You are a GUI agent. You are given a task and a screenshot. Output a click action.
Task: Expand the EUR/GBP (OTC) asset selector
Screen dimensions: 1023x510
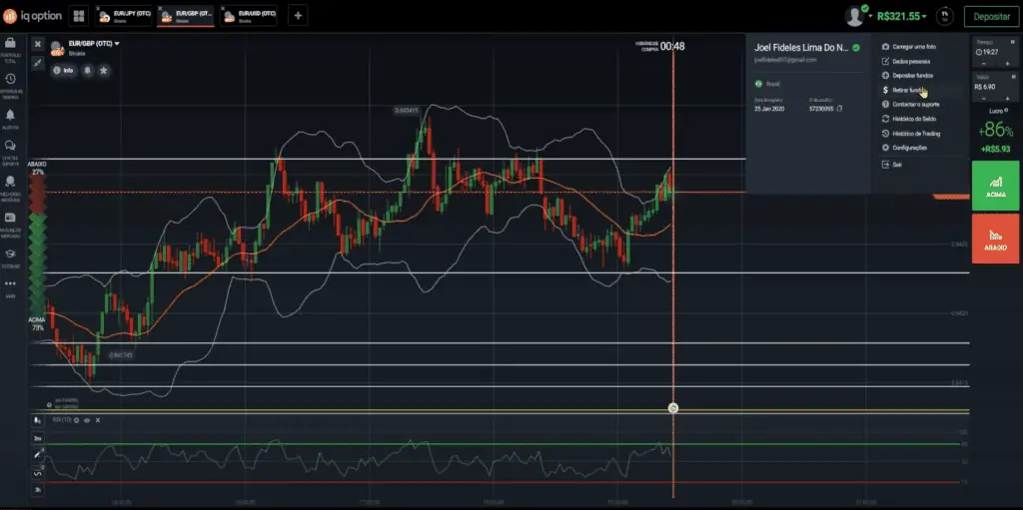click(x=94, y=44)
